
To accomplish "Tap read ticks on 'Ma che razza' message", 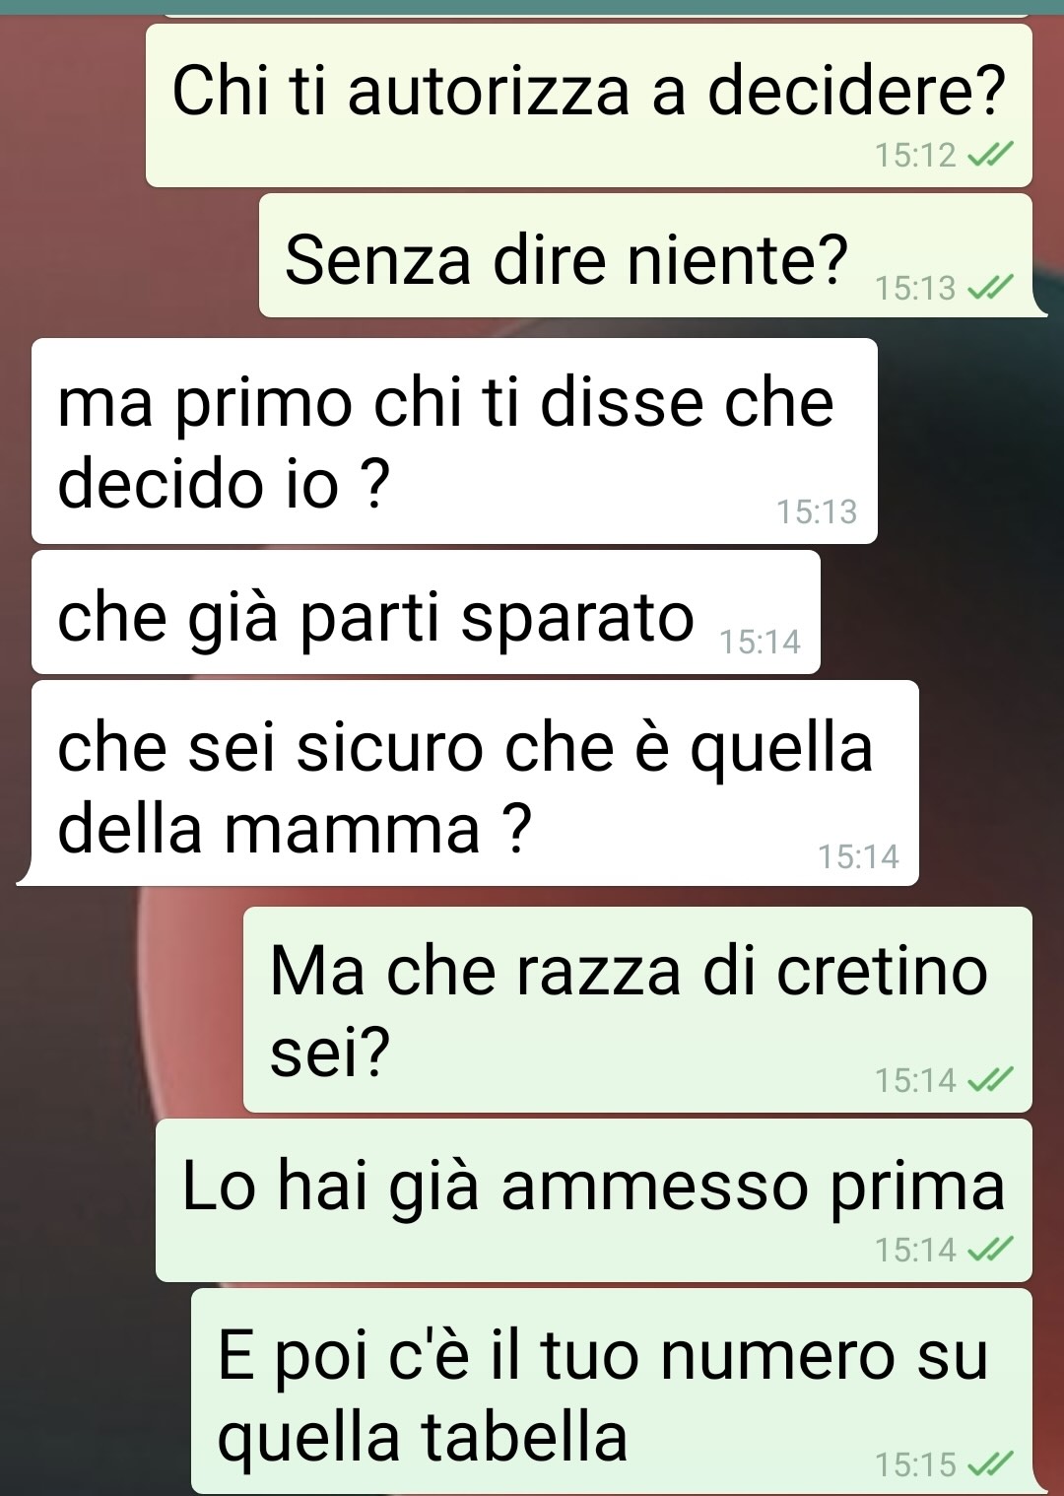I will 990,1080.
